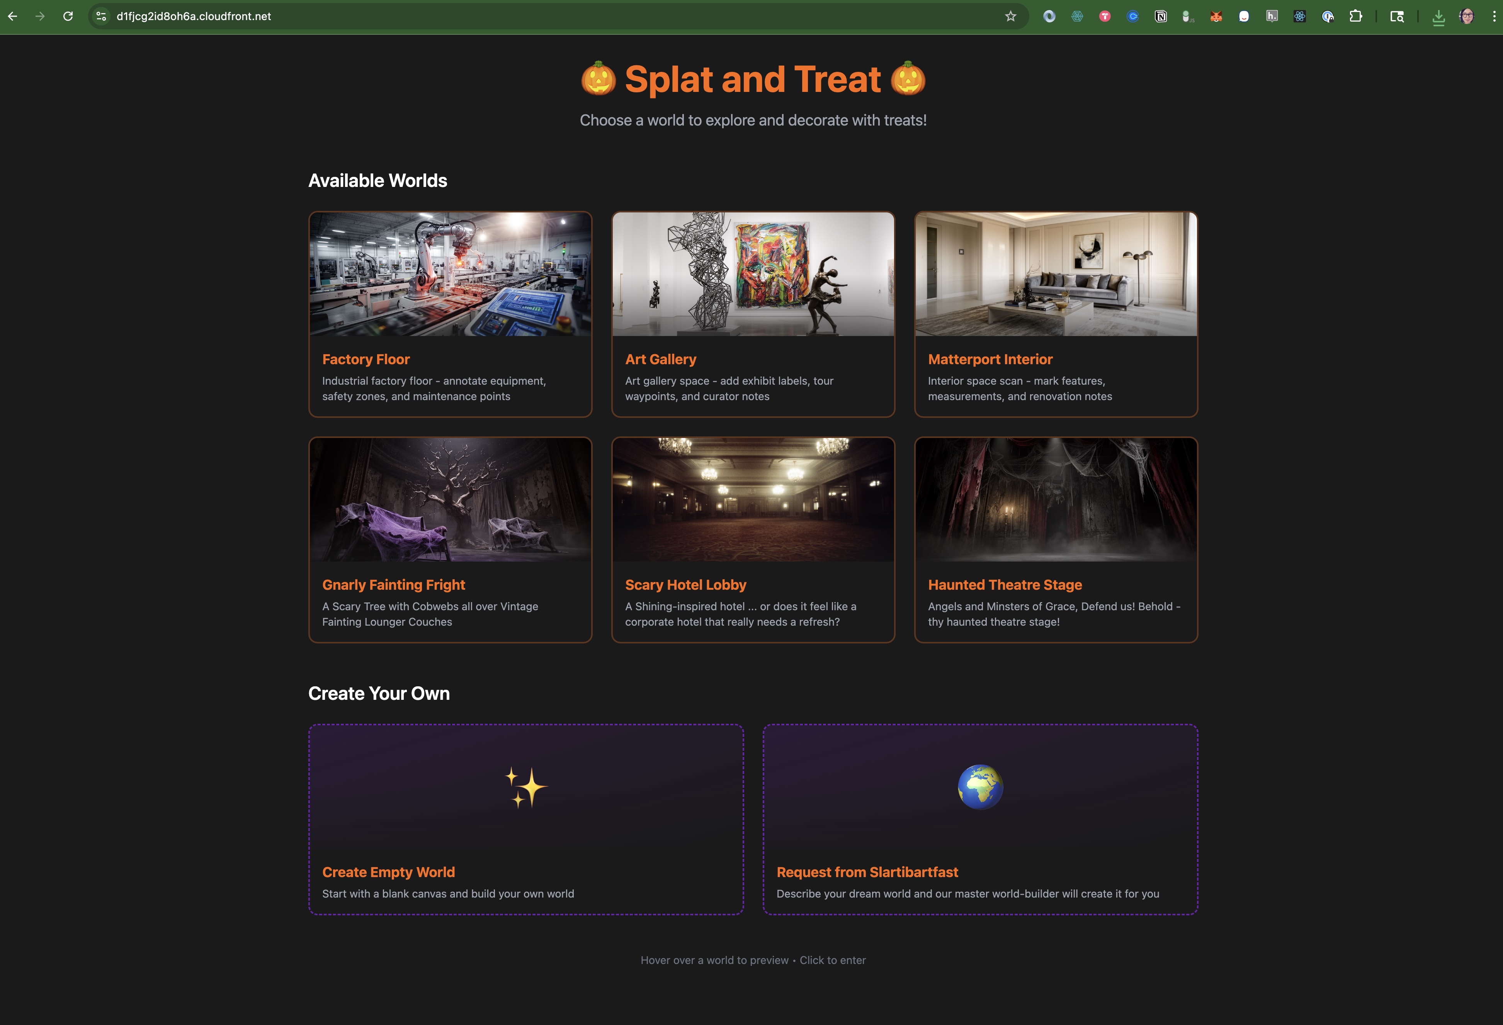Viewport: 1503px width, 1025px height.
Task: View site information in the address bar
Action: (102, 16)
